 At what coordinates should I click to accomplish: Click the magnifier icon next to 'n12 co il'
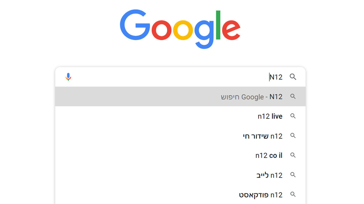click(293, 155)
